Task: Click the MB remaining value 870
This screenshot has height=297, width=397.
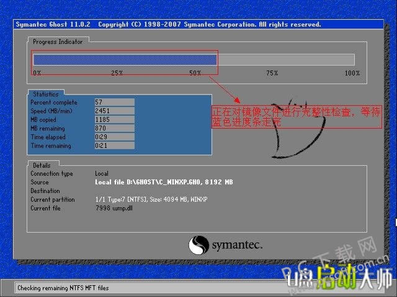Action: (114, 128)
